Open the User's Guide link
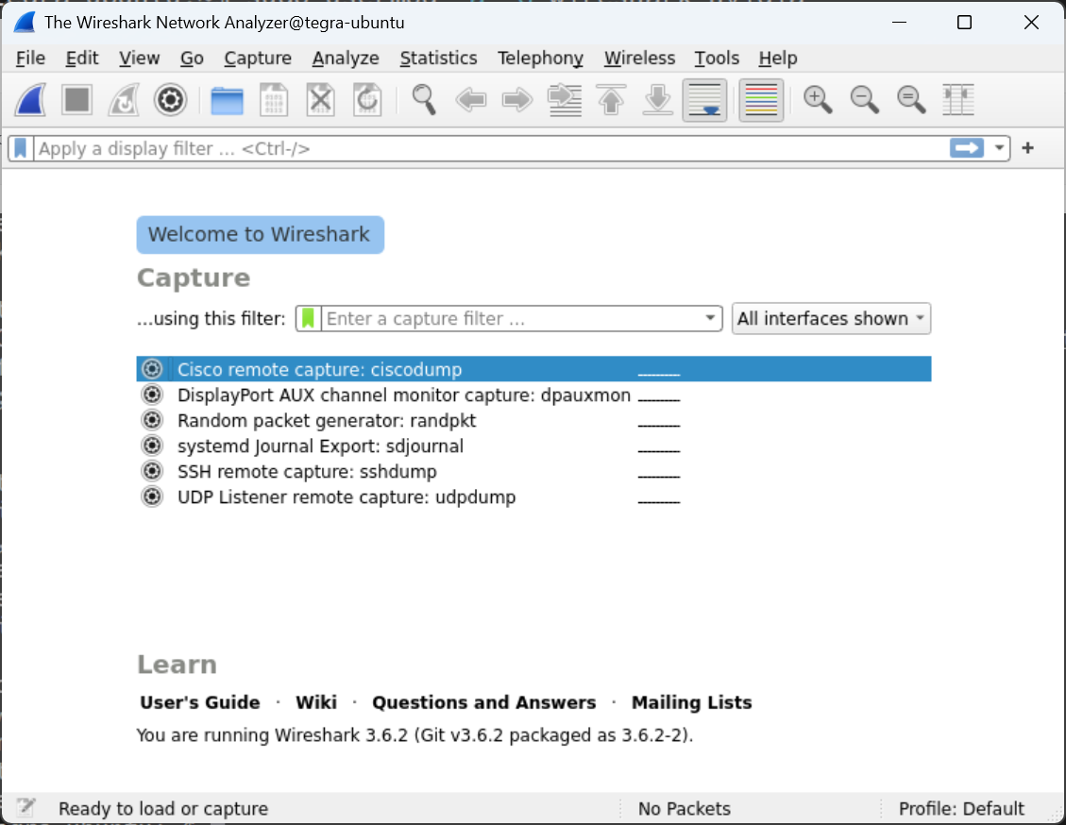 click(200, 702)
